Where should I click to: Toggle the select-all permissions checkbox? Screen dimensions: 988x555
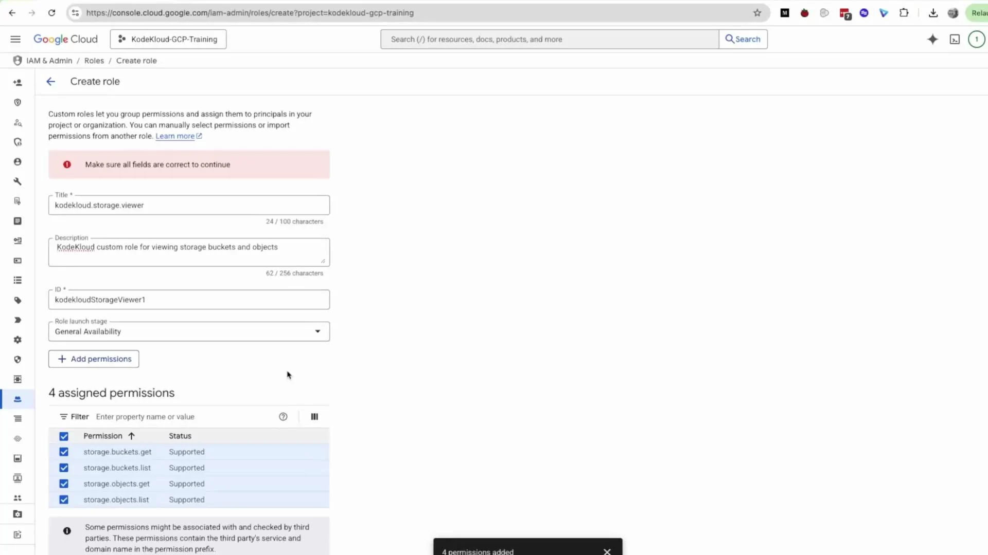(64, 436)
